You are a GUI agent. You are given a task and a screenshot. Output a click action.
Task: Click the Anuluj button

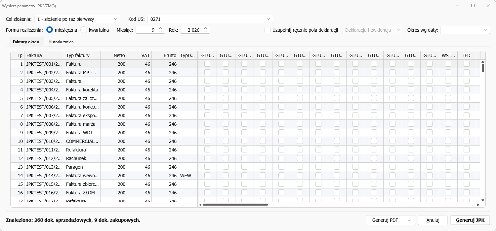coord(433,220)
